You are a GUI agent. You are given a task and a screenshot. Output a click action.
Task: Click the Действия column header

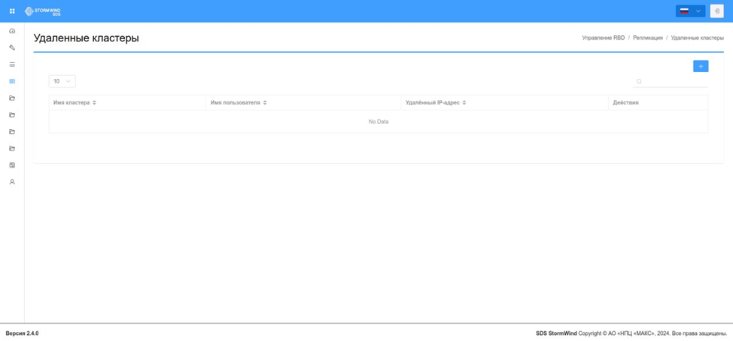[625, 103]
